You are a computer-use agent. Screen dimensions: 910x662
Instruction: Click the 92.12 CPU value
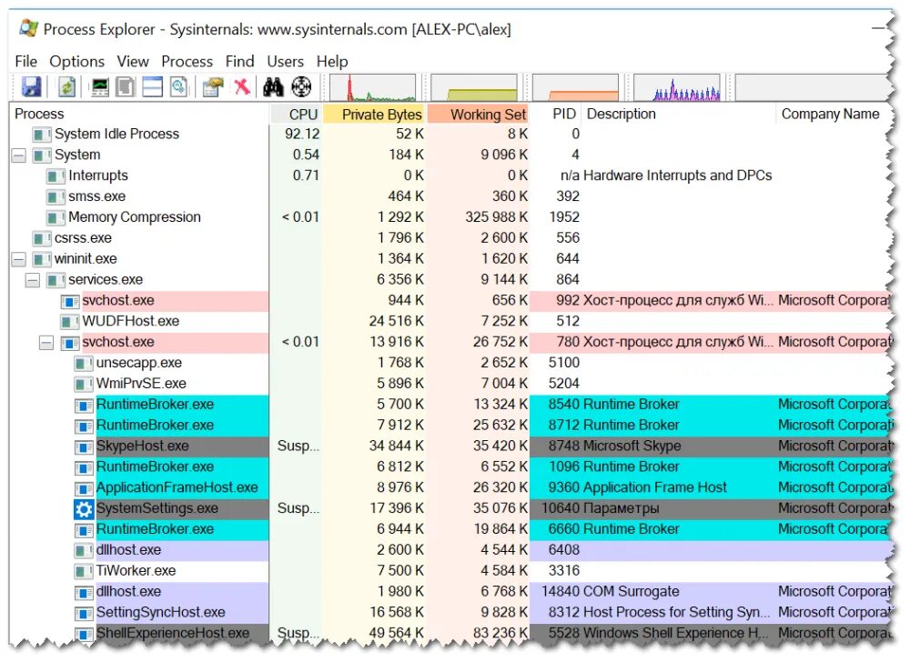pyautogui.click(x=302, y=135)
